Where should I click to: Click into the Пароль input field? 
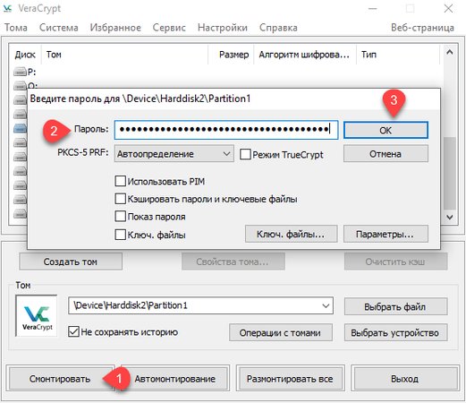(x=226, y=130)
